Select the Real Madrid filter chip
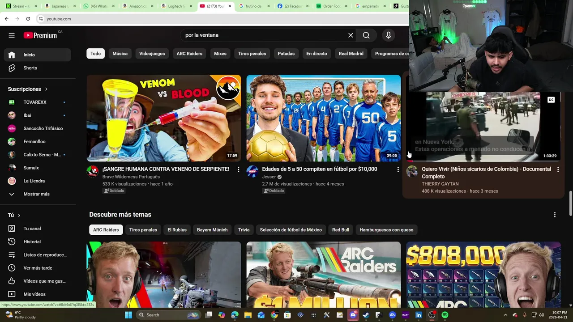 point(351,54)
